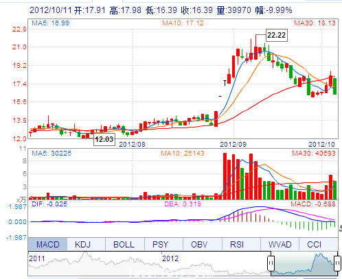342x279 pixels.
Task: Click the MA30 price legend label
Action: (315, 23)
